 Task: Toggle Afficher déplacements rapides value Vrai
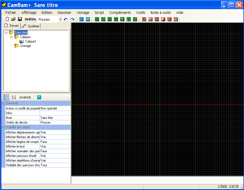tap(55, 132)
